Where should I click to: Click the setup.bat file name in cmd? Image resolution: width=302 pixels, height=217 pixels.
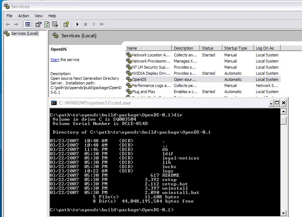(175, 184)
